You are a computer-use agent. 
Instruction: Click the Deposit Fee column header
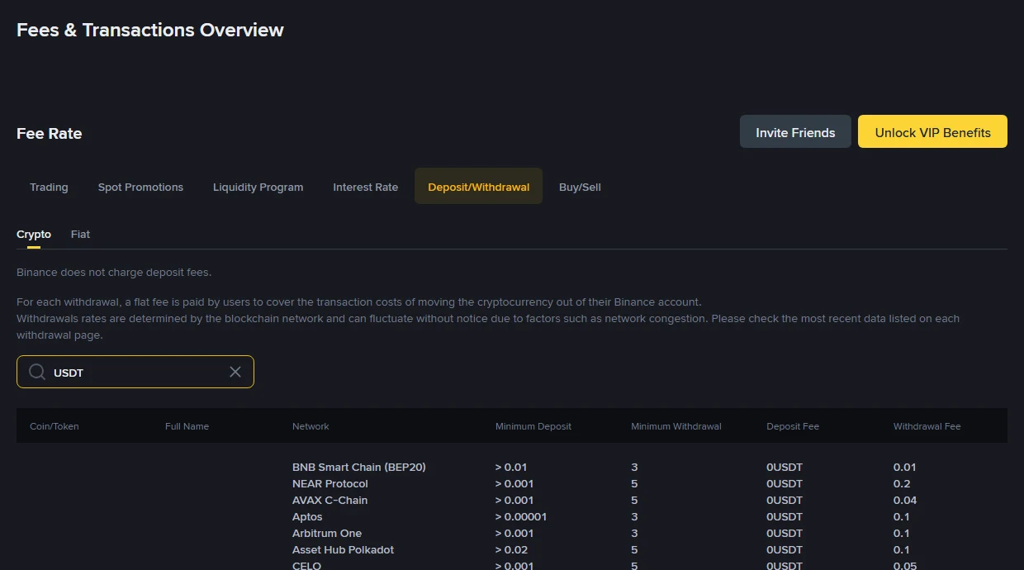click(793, 426)
